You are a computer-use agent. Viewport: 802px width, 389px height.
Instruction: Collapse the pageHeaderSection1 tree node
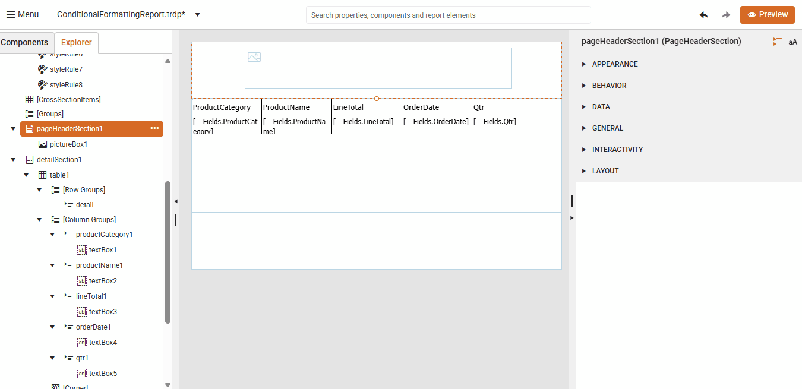coord(13,129)
